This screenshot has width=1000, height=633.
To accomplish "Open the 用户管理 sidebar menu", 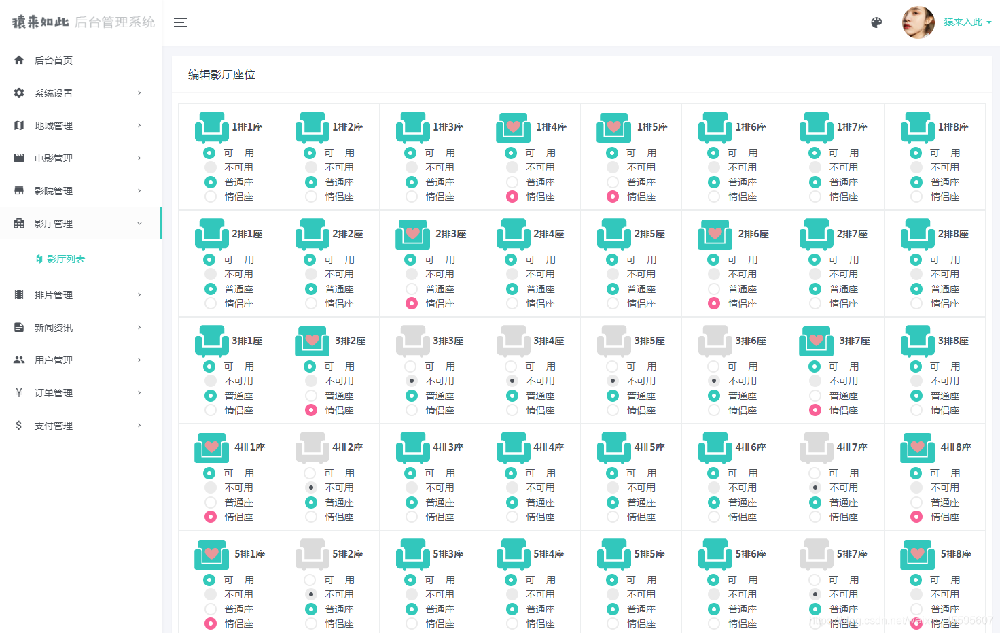I will tap(80, 360).
